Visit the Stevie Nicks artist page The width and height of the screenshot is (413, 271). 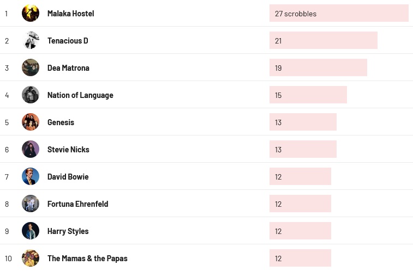tap(68, 150)
